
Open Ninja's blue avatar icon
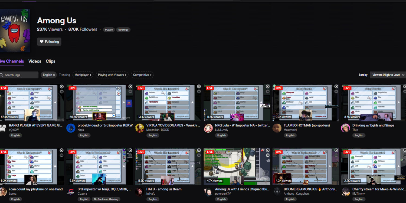71,128
